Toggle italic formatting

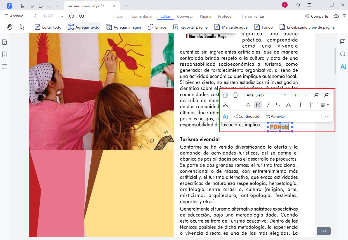tap(268, 105)
